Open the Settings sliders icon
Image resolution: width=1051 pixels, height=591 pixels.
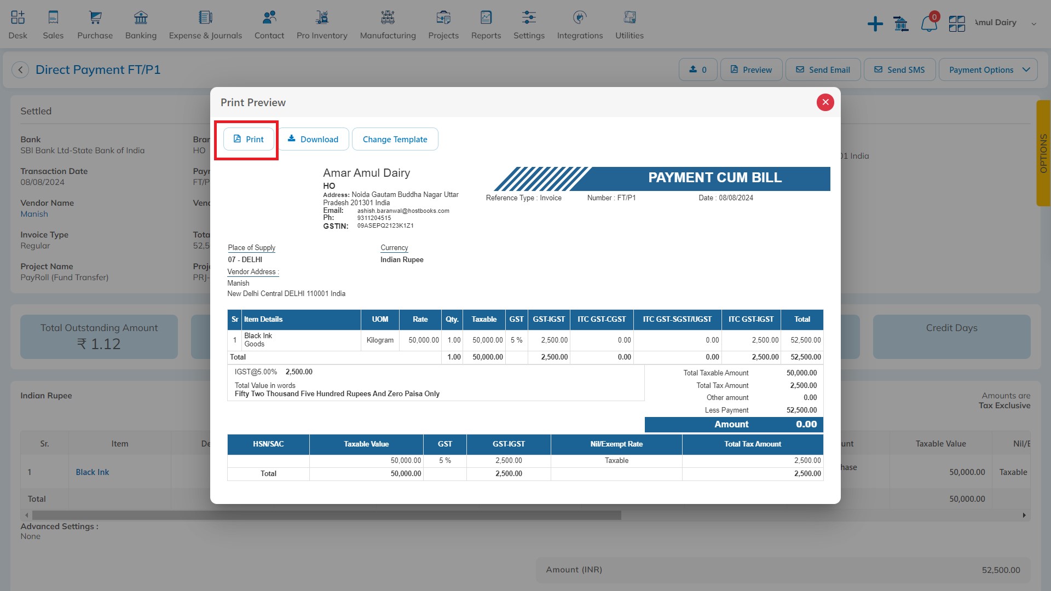[529, 18]
